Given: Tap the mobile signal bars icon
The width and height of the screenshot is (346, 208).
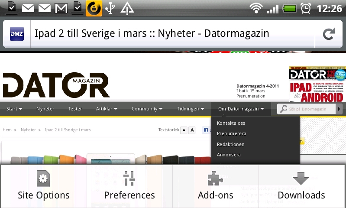Looking at the screenshot, I should click(273, 9).
